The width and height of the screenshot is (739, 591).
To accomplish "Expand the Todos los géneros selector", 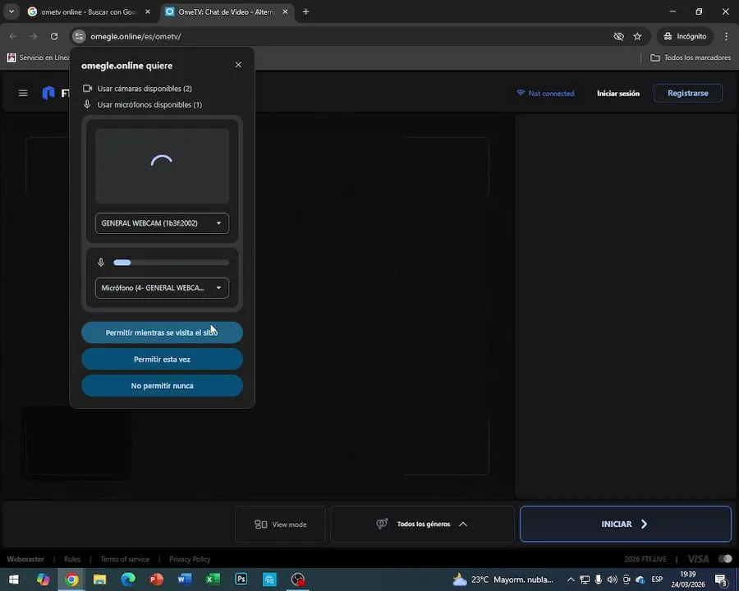I will pos(422,524).
